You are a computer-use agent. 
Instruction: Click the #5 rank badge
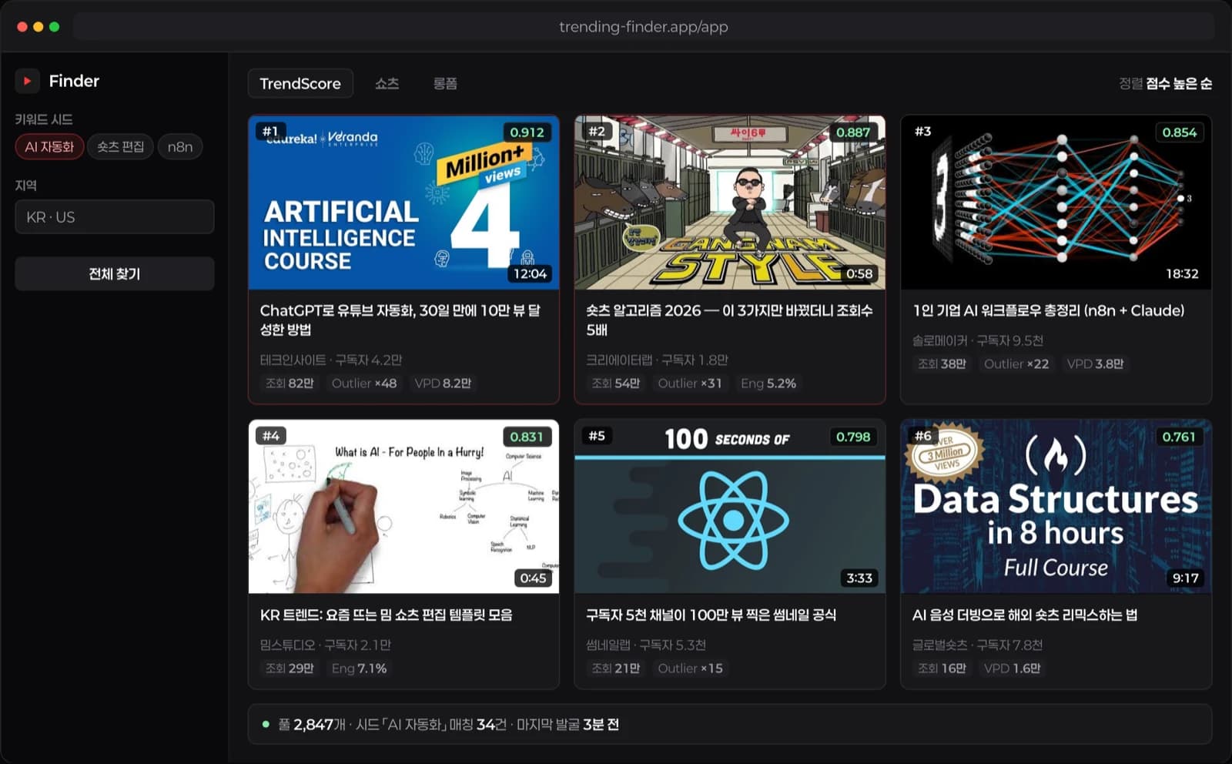pos(597,435)
